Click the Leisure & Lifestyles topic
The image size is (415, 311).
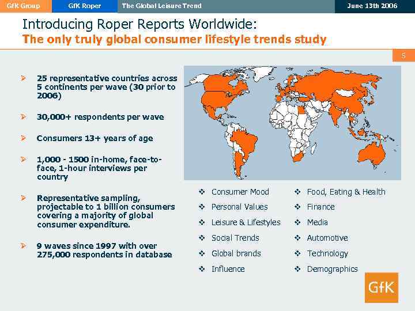[246, 222]
